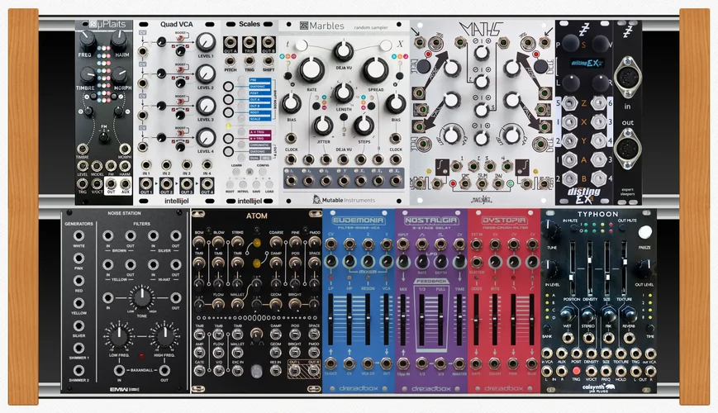
Task: Click the TEXTURE slider on Typhoon
Action: tap(624, 268)
